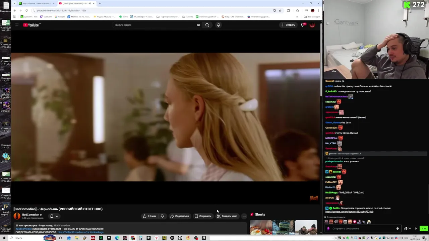
Task: Open the donate.stream link in chat
Action: pyautogui.click(x=349, y=212)
